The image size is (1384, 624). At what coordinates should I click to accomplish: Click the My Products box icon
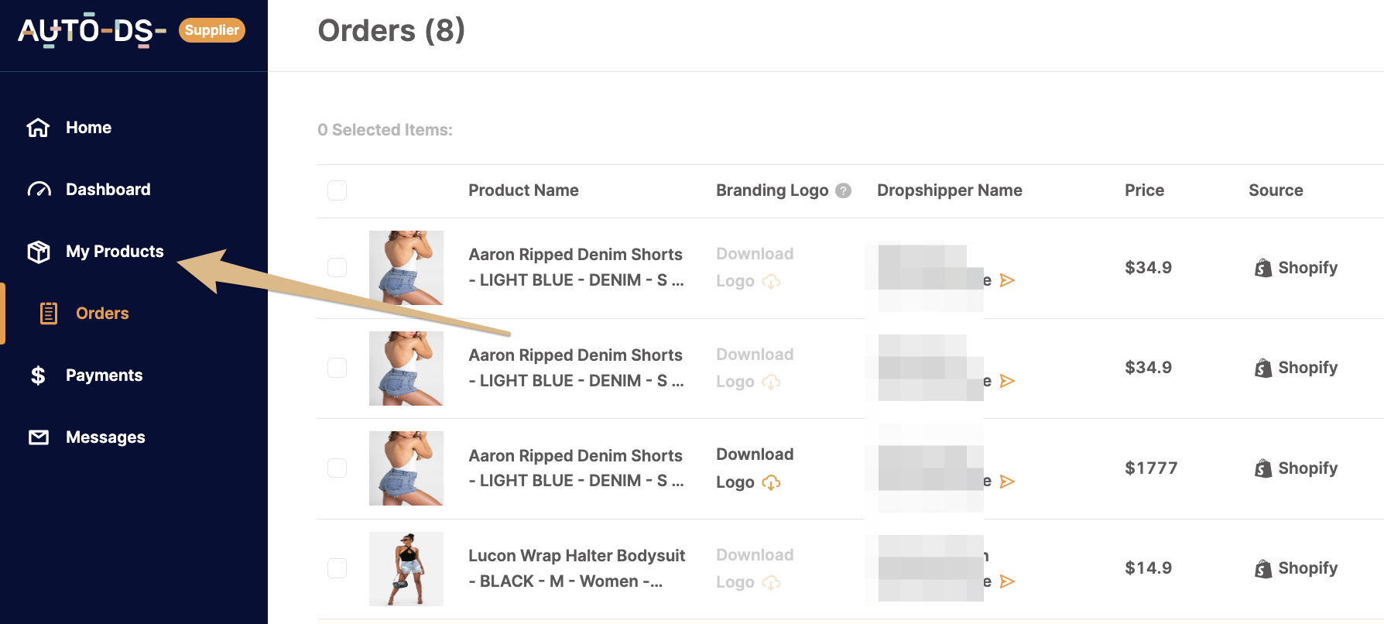click(x=39, y=252)
